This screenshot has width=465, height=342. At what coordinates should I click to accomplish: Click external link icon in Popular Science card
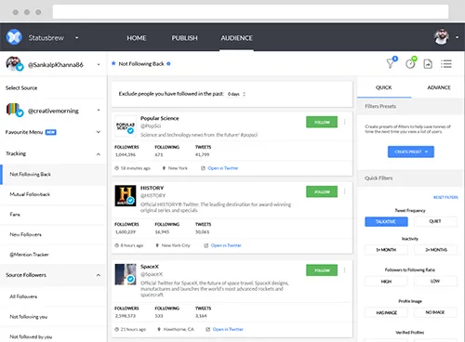[x=203, y=168]
